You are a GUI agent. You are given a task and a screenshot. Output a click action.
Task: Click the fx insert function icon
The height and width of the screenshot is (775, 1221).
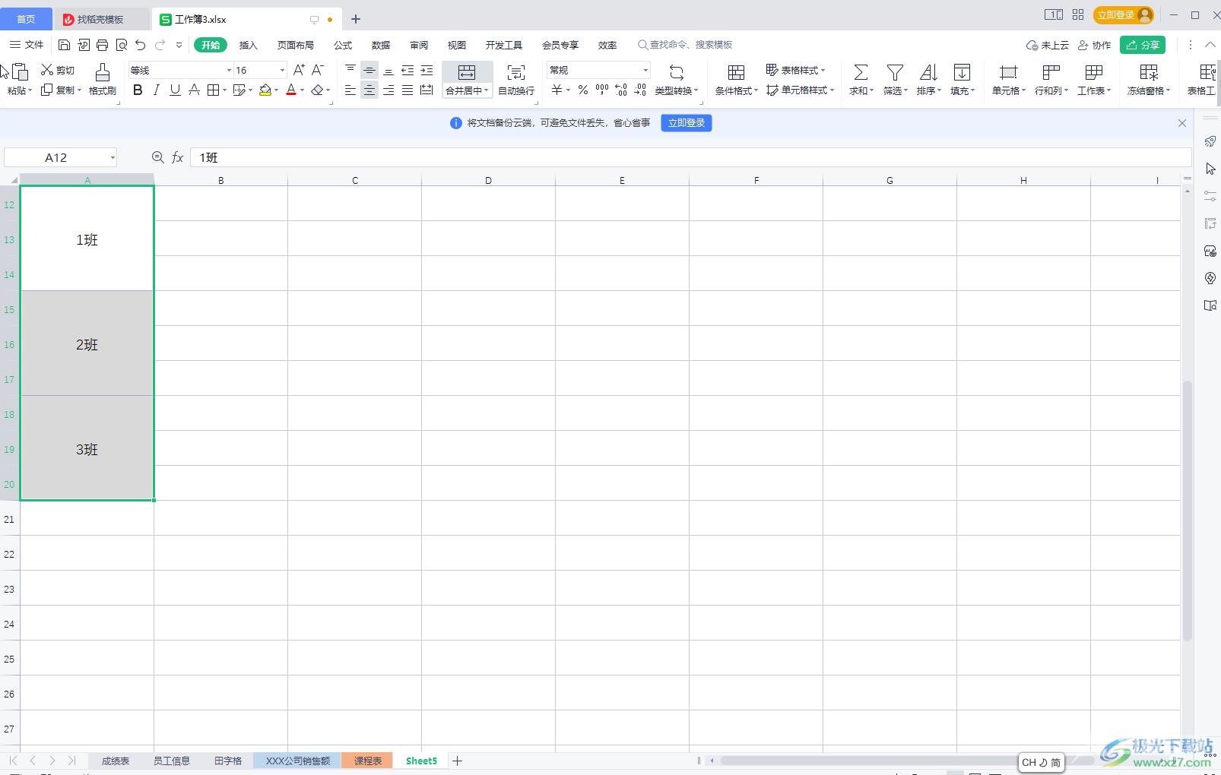click(177, 157)
